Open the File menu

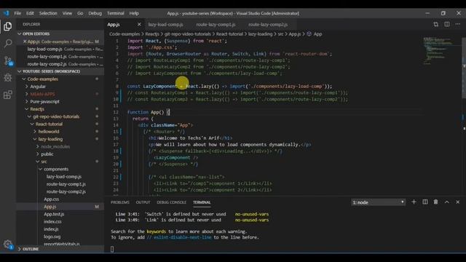coord(17,13)
